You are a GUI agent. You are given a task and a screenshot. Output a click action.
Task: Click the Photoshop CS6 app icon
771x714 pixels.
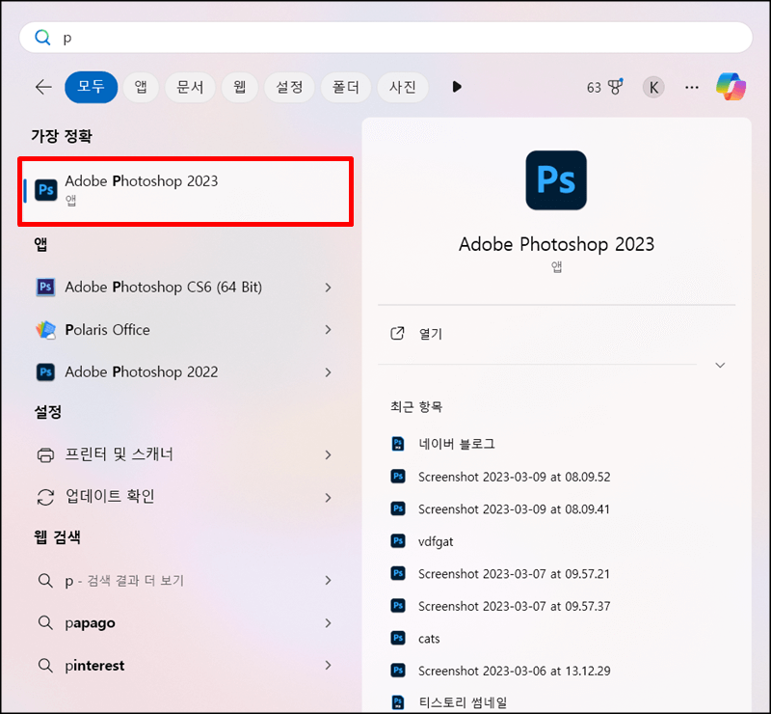[x=45, y=288]
